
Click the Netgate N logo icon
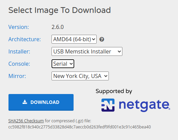pyautogui.click(x=108, y=105)
